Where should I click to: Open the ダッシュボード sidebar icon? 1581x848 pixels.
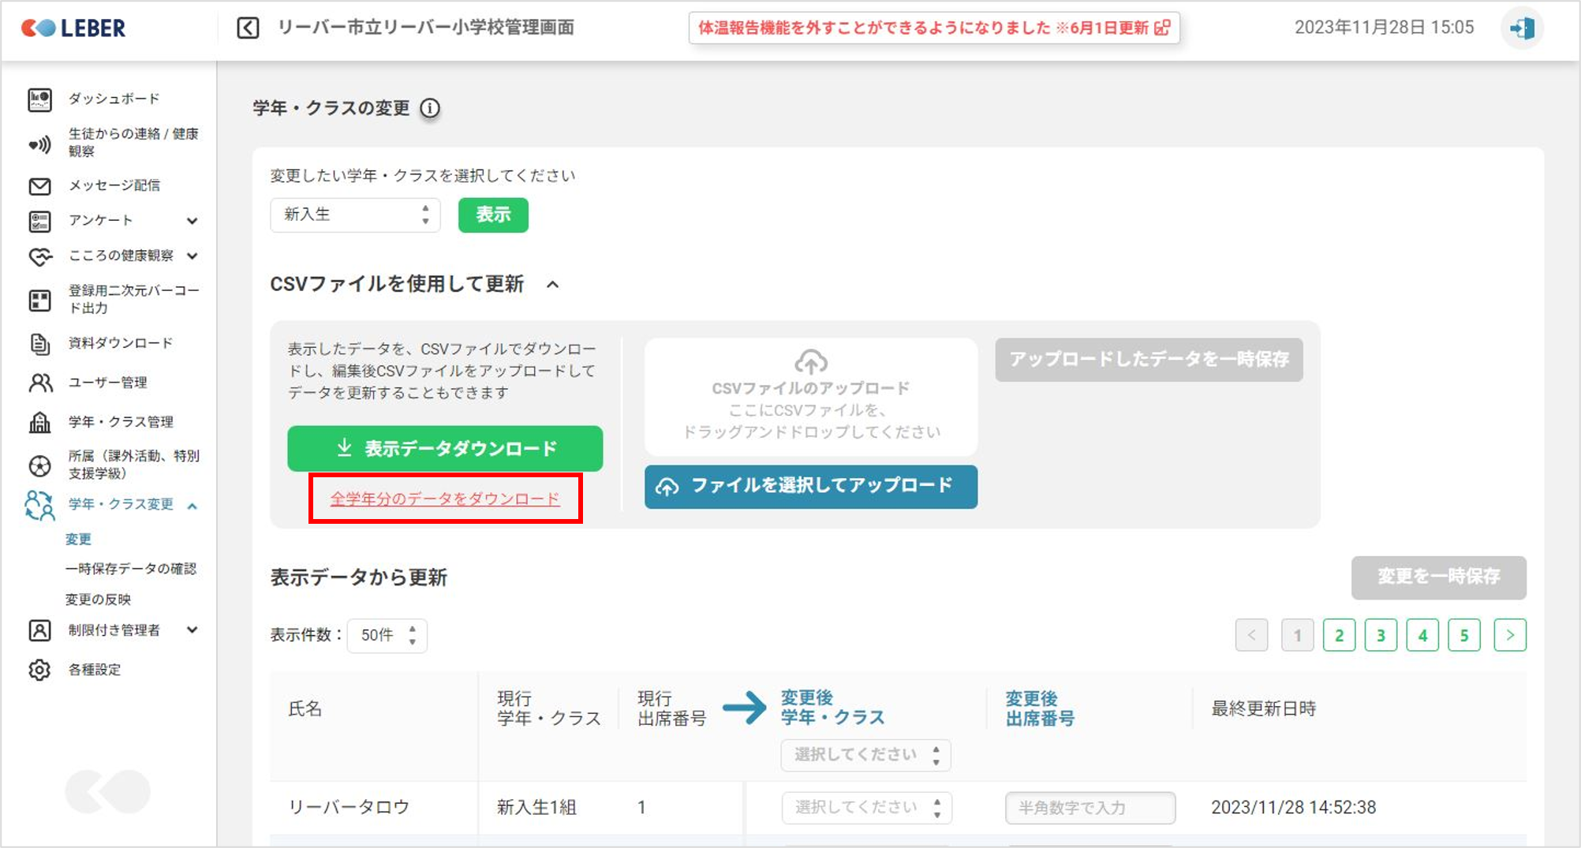[x=39, y=99]
